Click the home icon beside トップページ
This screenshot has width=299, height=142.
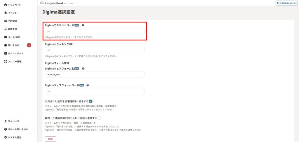click(6, 5)
